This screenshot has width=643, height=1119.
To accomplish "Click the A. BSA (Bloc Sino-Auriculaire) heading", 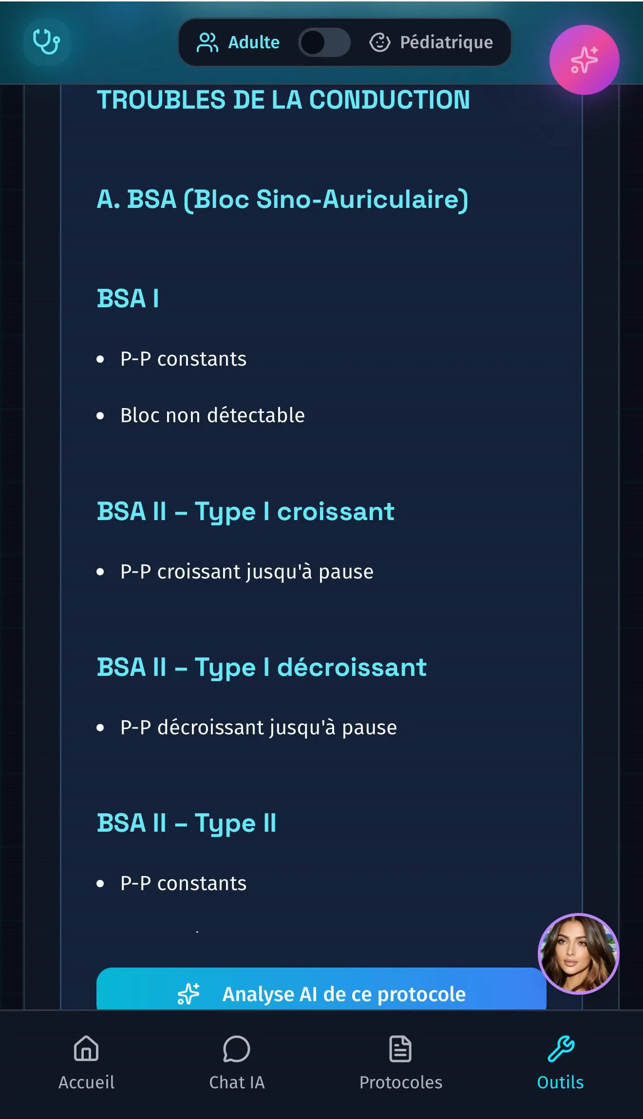I will [x=283, y=199].
